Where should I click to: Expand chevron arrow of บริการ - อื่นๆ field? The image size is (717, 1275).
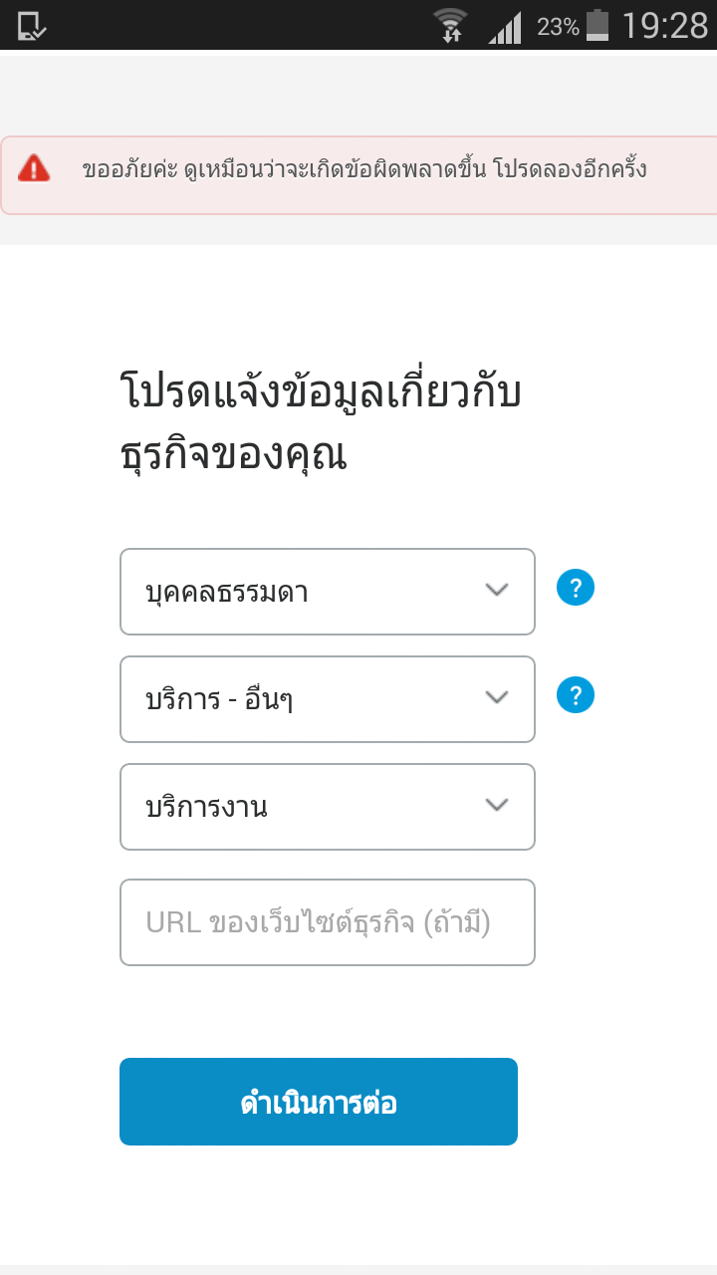tap(497, 697)
